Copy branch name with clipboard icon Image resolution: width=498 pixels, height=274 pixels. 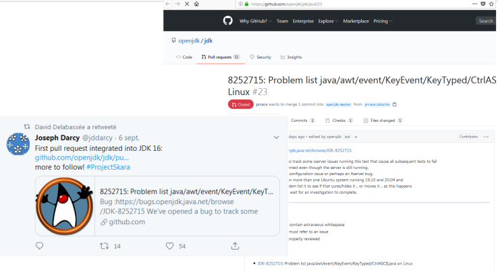click(395, 104)
